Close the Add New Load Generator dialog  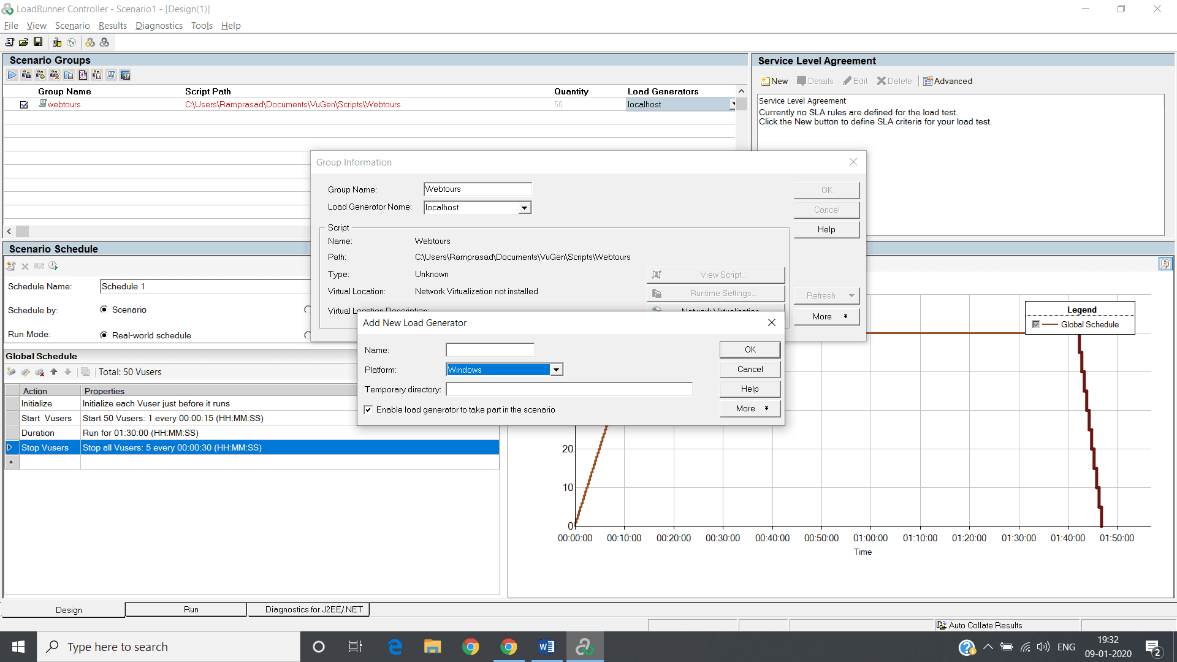(x=772, y=322)
